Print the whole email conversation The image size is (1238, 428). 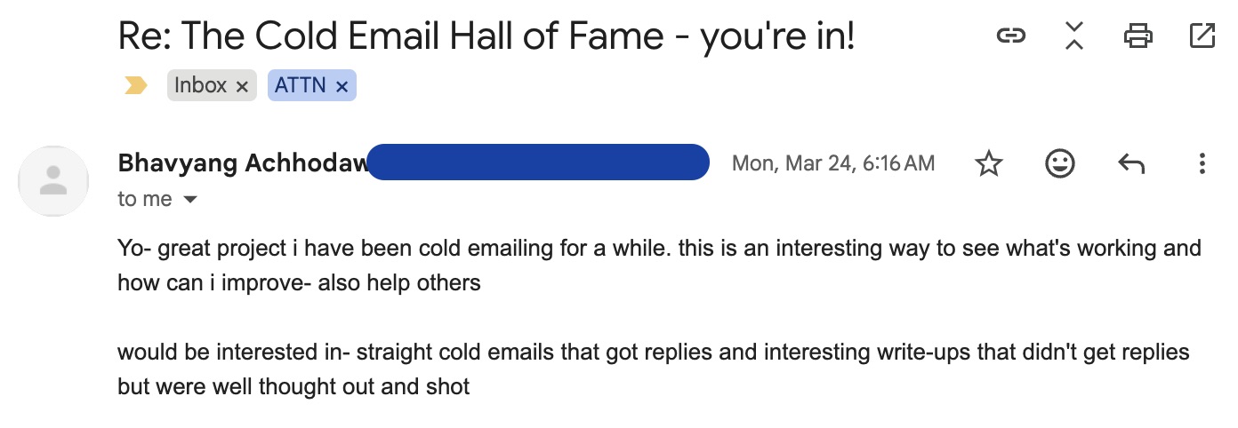tap(1138, 36)
